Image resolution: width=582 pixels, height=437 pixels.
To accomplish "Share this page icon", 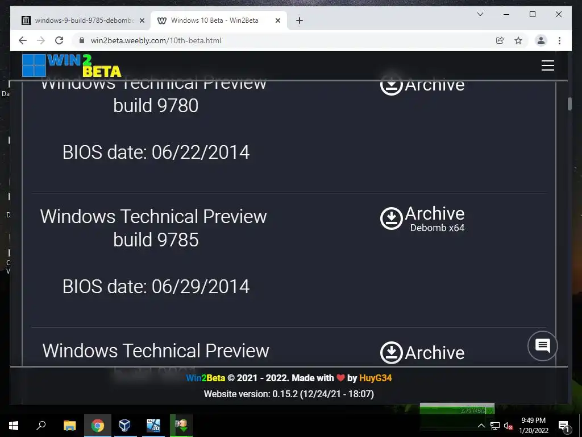I will tap(500, 40).
